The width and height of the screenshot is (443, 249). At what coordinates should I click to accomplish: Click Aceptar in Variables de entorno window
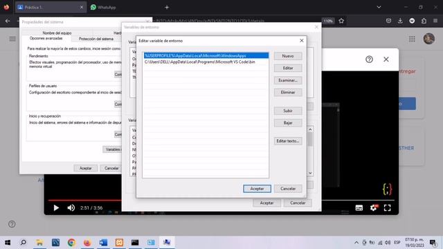266,203
